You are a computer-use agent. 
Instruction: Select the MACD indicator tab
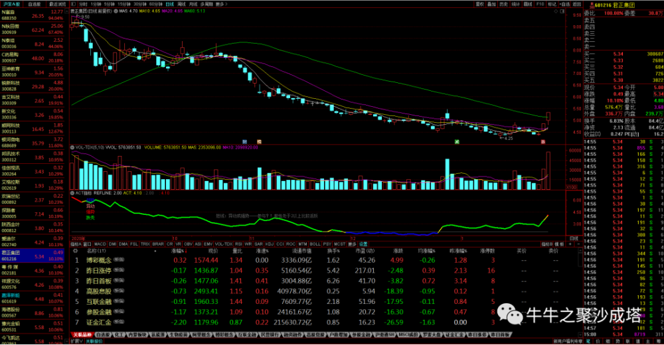(100, 244)
